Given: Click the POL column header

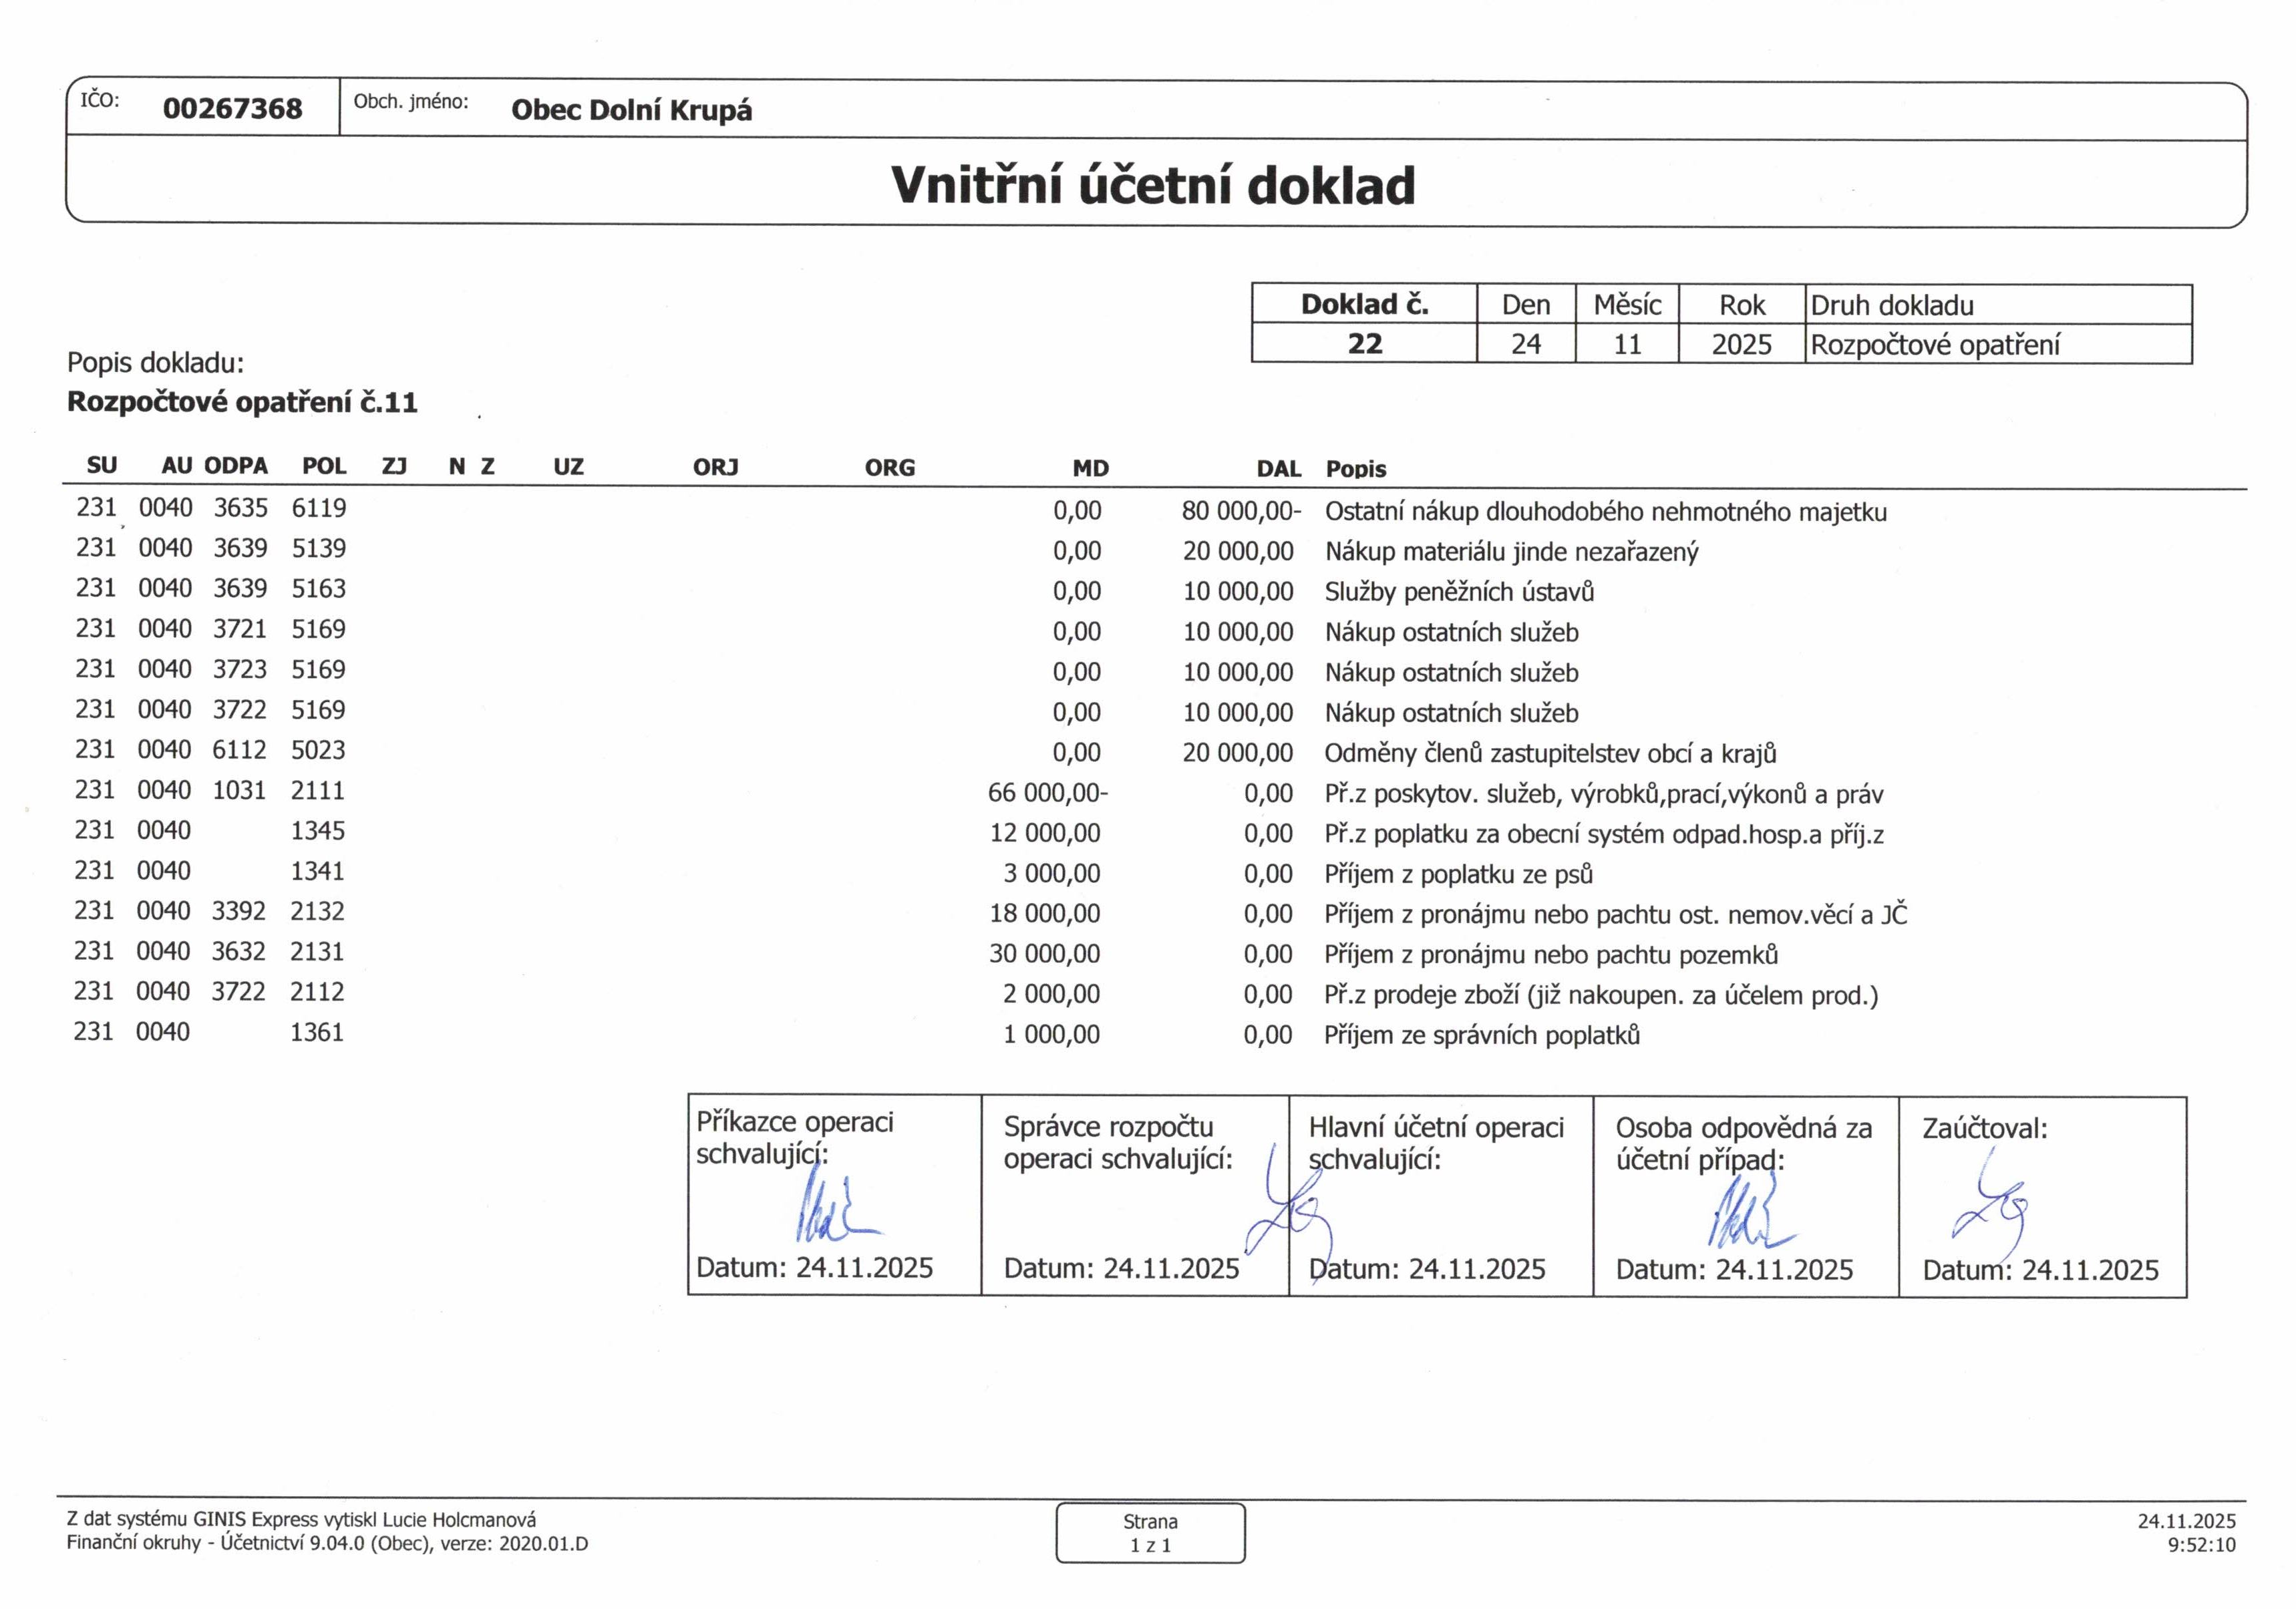Looking at the screenshot, I should (324, 466).
